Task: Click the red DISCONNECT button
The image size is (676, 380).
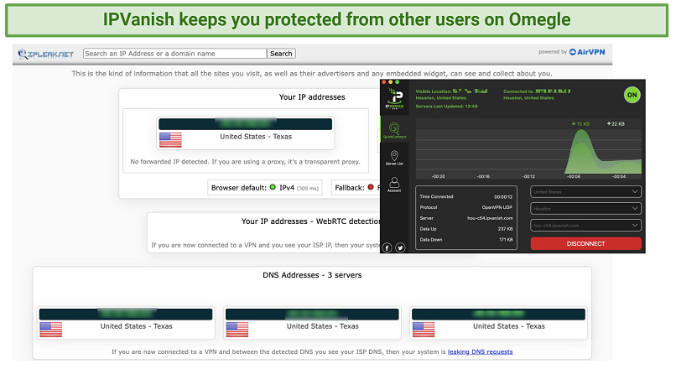Action: point(585,244)
